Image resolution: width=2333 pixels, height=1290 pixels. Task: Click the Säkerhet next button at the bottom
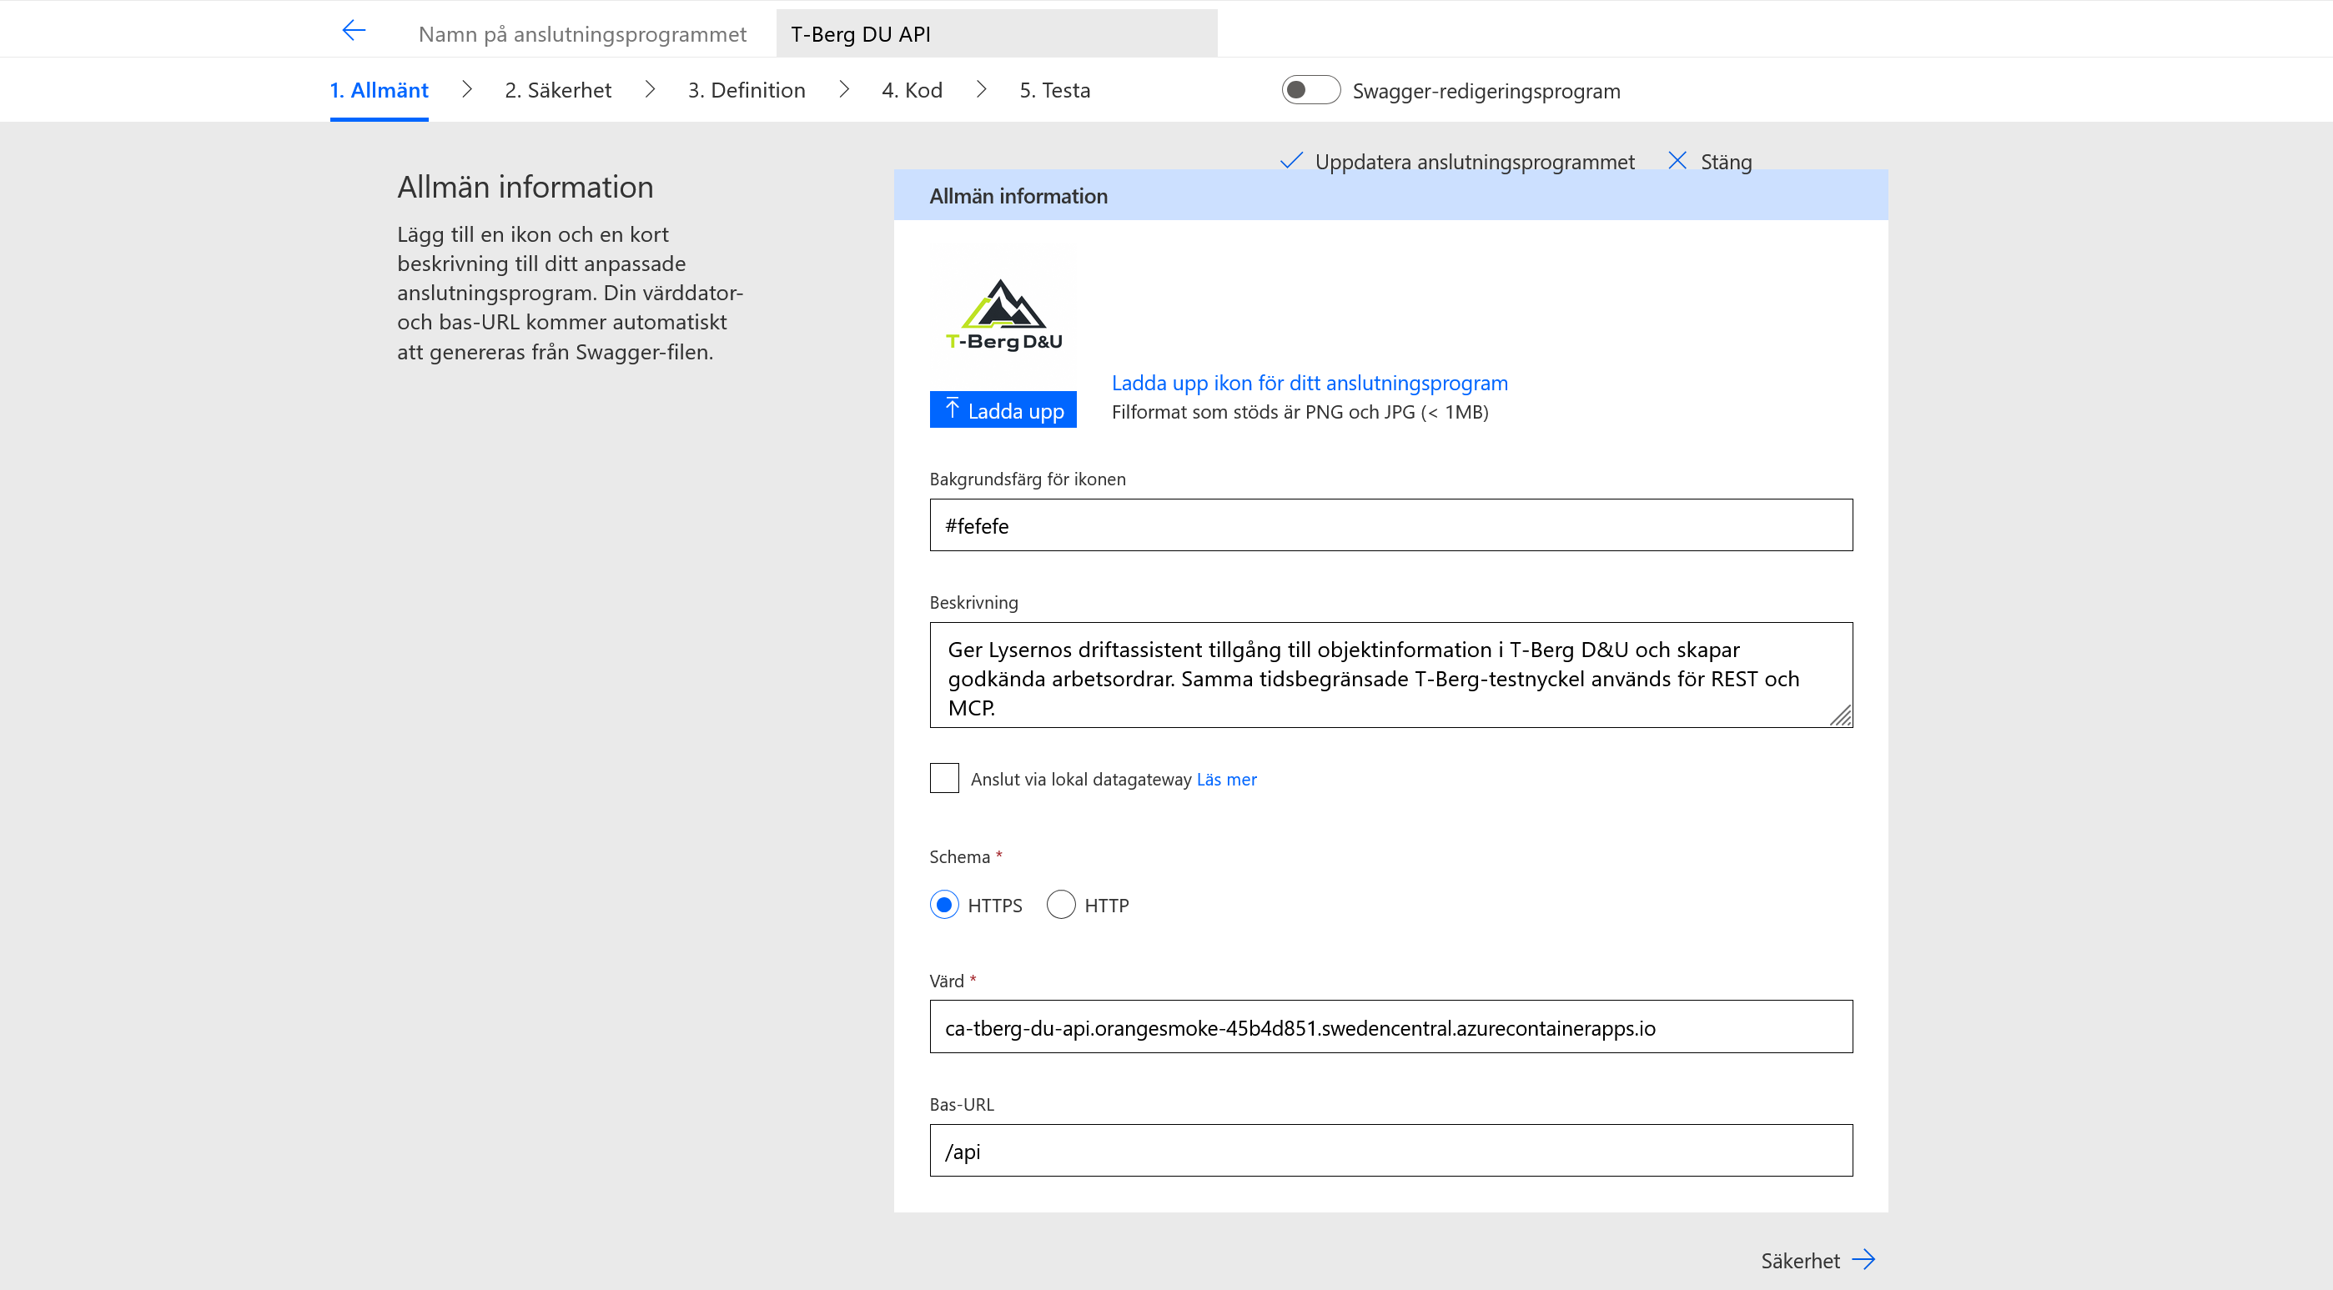tap(1818, 1260)
